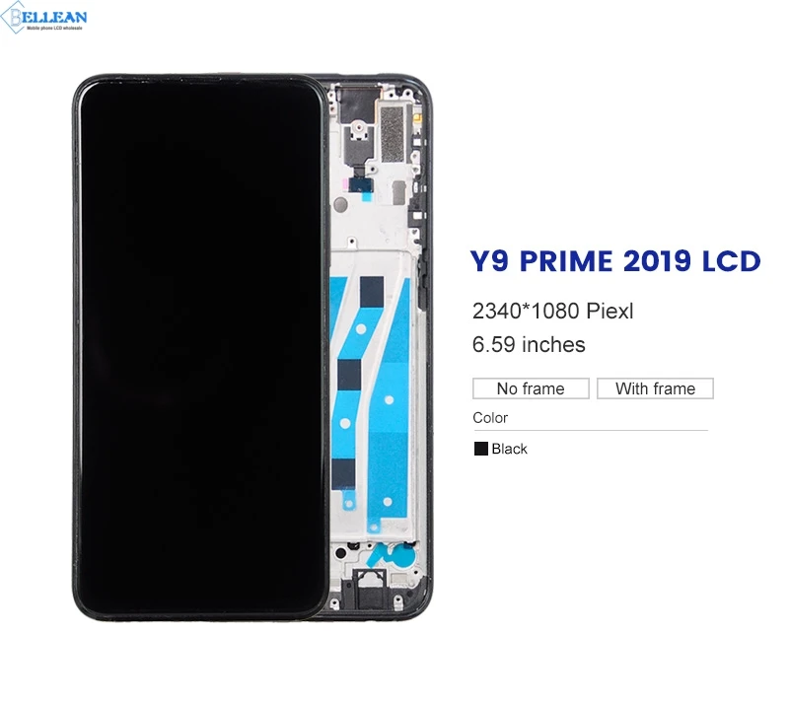
Task: Select the With frame option
Action: pyautogui.click(x=655, y=388)
